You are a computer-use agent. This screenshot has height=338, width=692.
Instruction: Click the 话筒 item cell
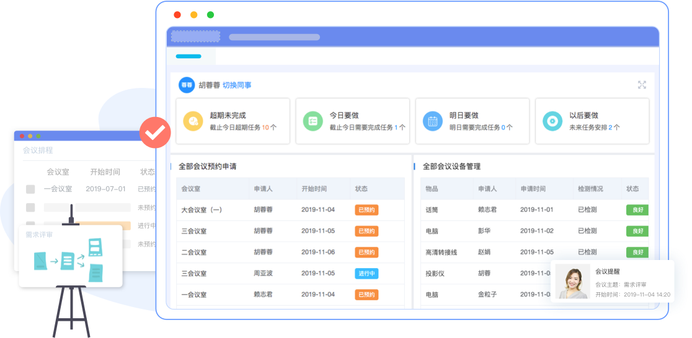coord(432,210)
